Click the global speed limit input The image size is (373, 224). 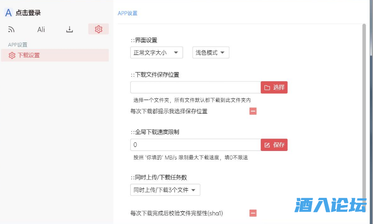(x=195, y=145)
